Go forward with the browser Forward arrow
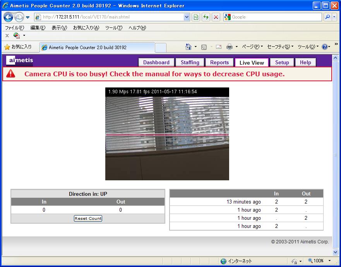The width and height of the screenshot is (341, 267). point(19,17)
